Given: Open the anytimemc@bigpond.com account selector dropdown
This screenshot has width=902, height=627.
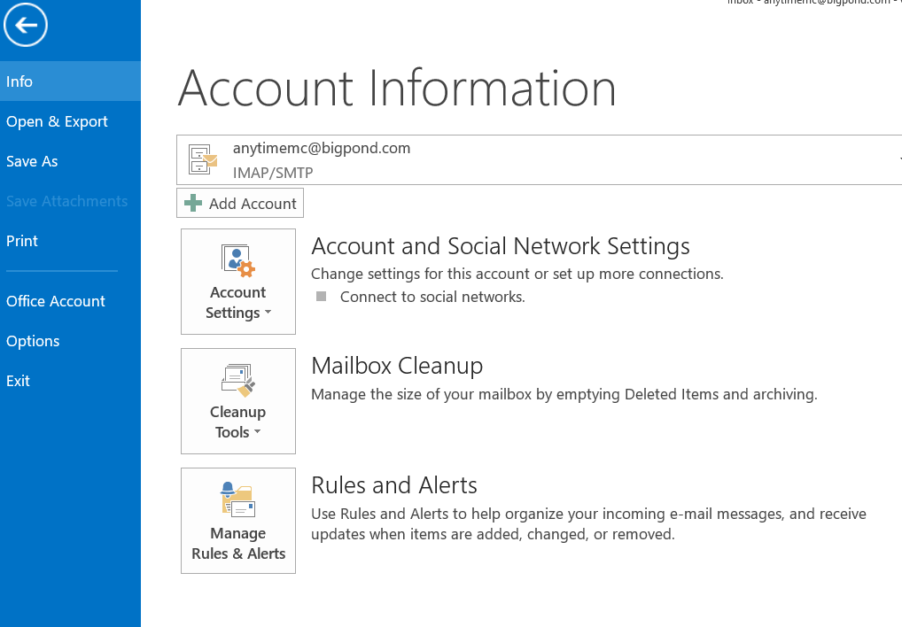Looking at the screenshot, I should pos(539,159).
